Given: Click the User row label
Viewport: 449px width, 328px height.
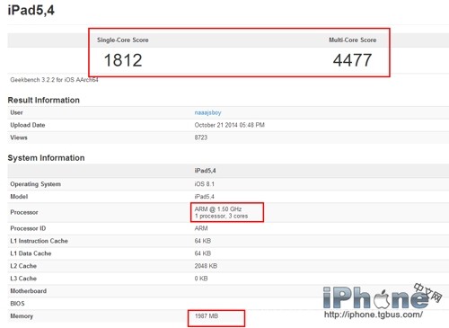Looking at the screenshot, I should 16,112.
